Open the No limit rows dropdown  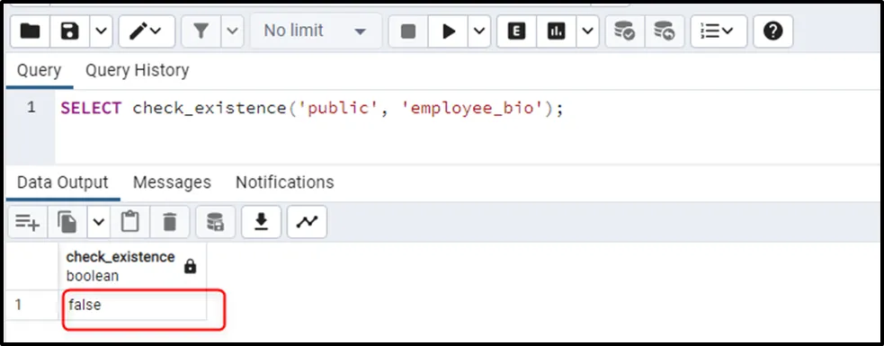coord(315,31)
